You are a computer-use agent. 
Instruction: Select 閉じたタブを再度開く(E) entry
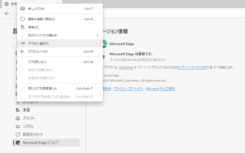pos(60,88)
